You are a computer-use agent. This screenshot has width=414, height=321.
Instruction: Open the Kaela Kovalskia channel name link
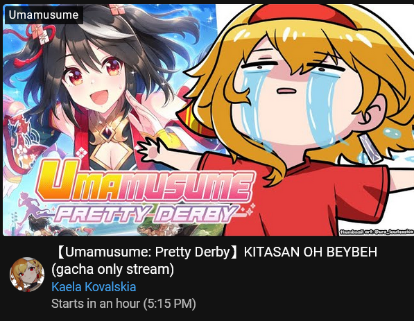click(x=94, y=287)
